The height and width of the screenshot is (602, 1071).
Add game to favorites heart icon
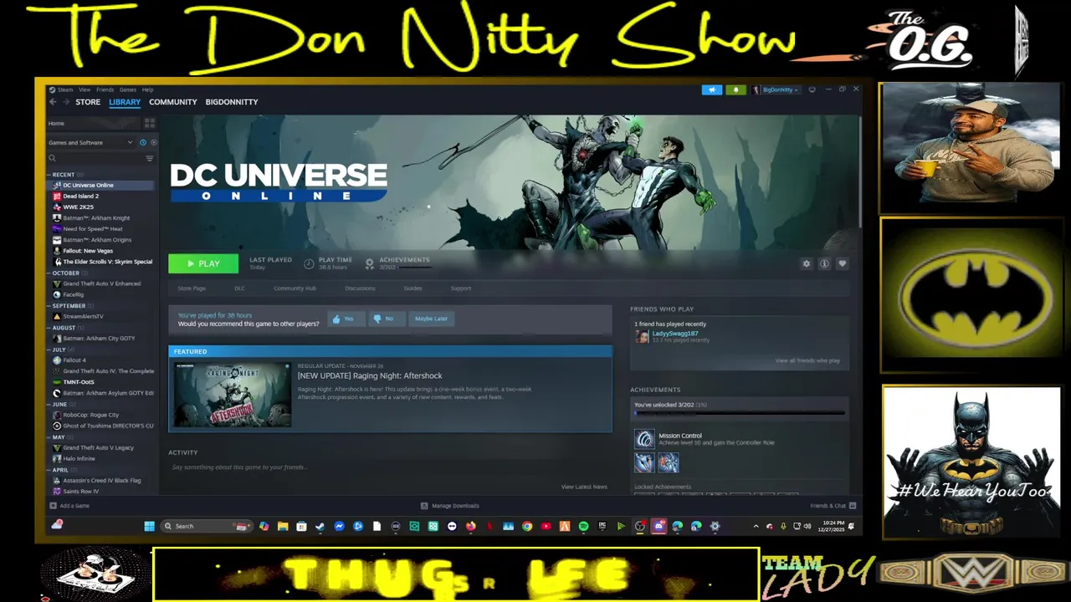coord(843,263)
